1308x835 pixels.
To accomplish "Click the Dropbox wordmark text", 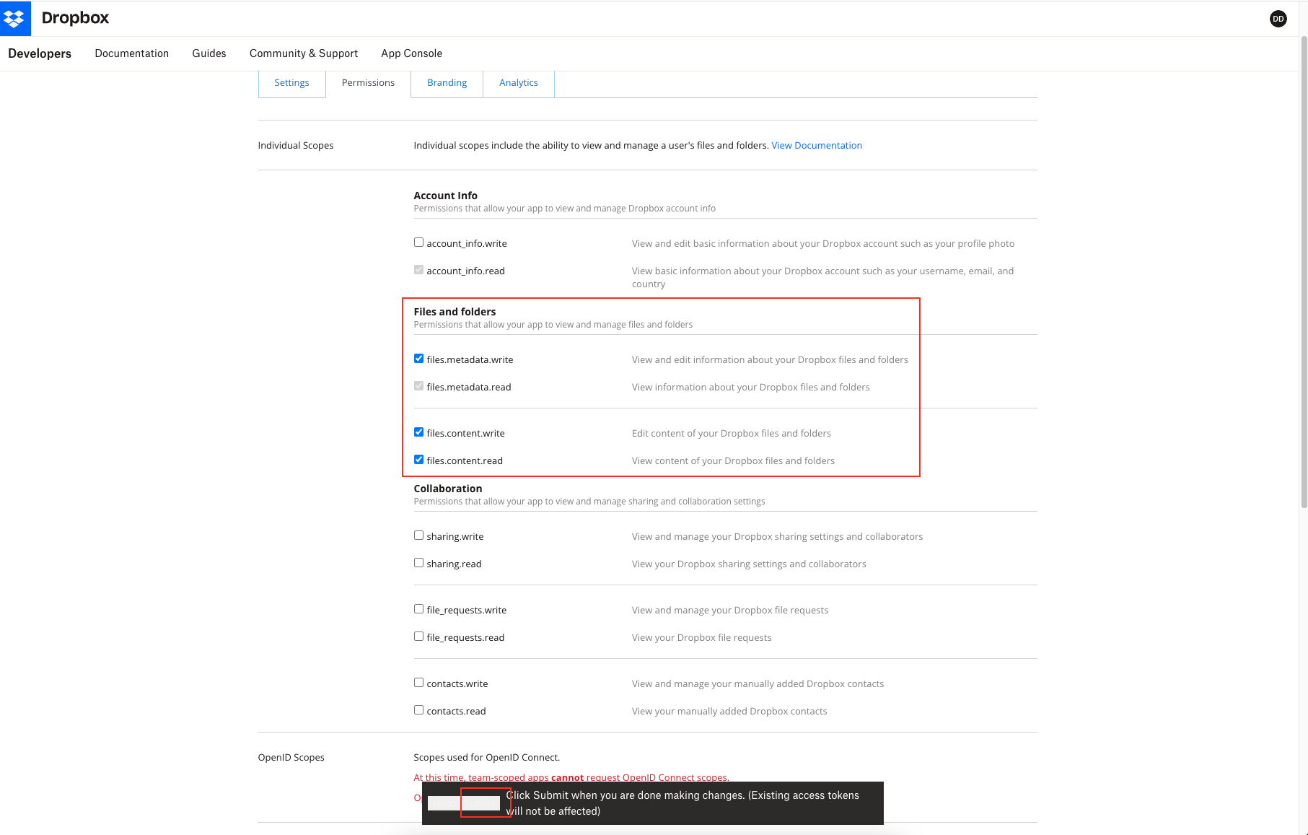I will 75,18.
